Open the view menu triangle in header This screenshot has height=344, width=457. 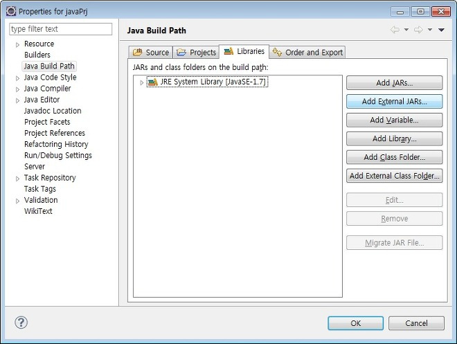tap(441, 30)
